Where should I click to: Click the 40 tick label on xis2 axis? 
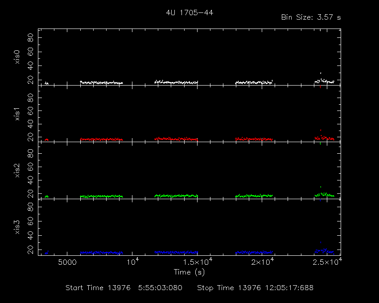(30, 180)
